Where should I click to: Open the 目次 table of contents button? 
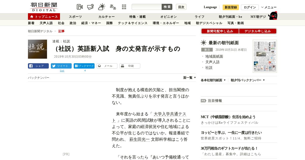[181, 7]
